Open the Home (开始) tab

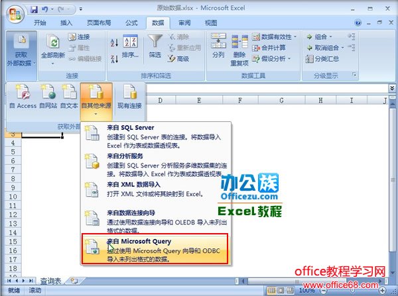40,23
